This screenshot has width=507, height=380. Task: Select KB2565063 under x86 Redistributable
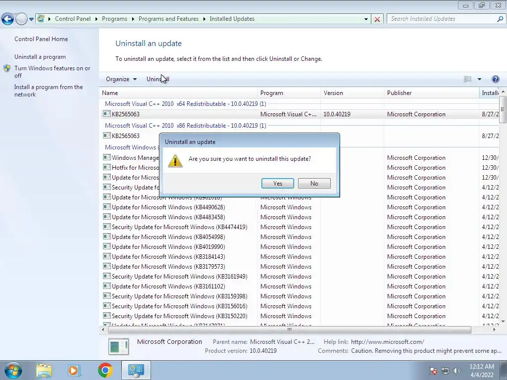(x=125, y=136)
